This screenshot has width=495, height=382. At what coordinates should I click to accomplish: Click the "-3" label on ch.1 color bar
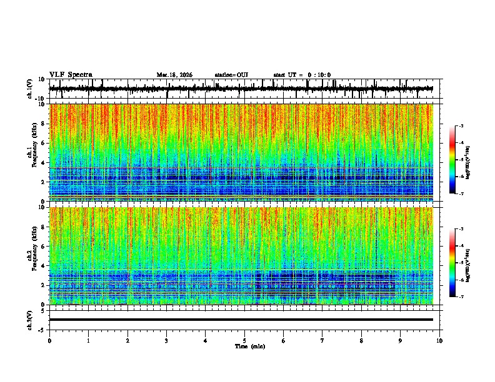tap(461, 126)
